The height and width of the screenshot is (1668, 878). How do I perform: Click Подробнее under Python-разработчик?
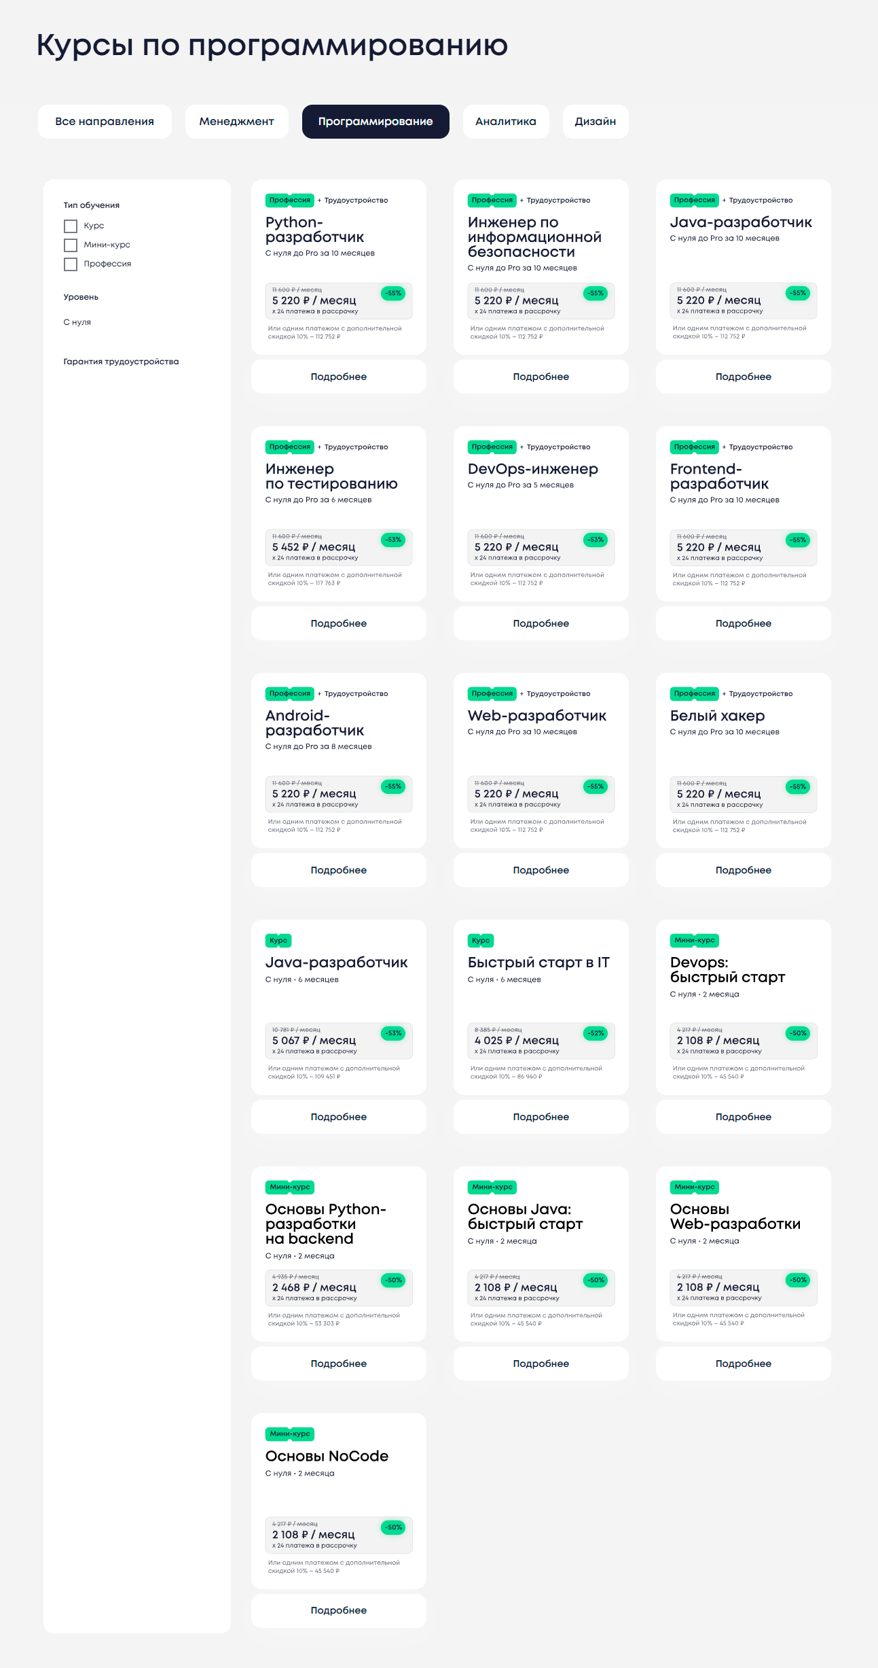coord(338,377)
